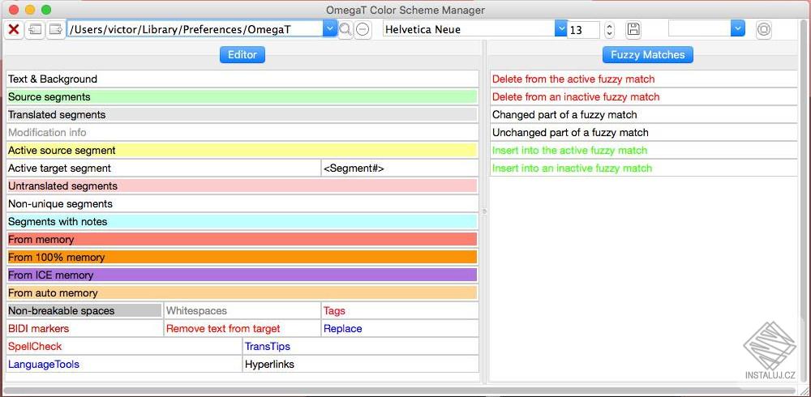Screen dimensions: 811x397
Task: Click Delete from the active fuzzy match
Action: (643, 79)
